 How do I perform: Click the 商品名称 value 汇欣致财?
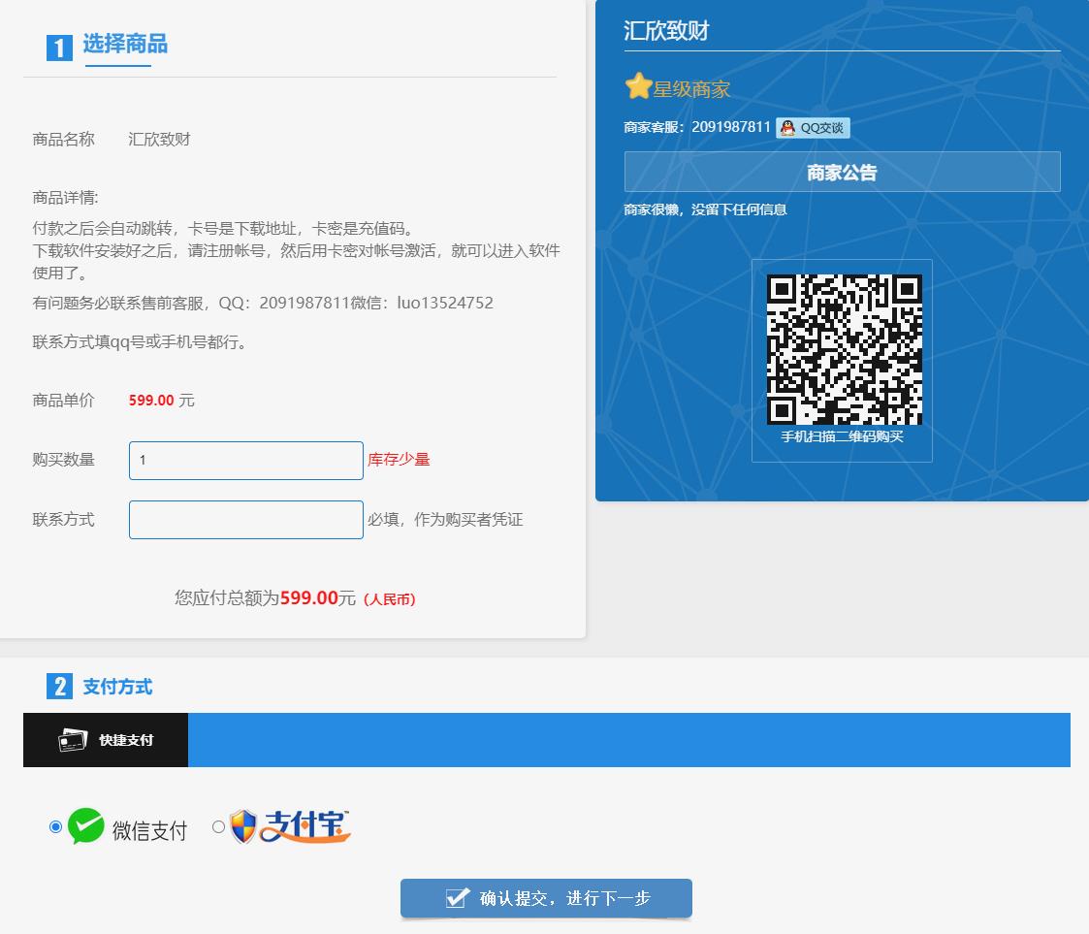coord(159,140)
